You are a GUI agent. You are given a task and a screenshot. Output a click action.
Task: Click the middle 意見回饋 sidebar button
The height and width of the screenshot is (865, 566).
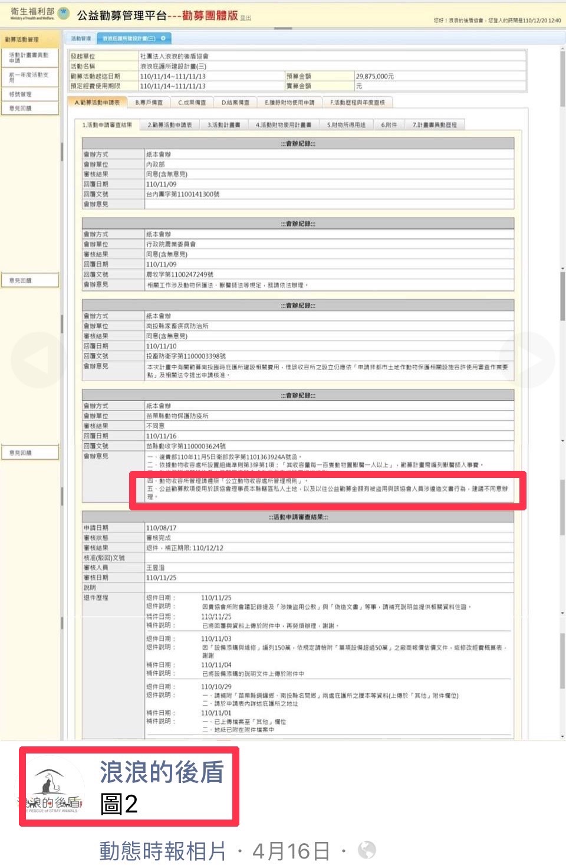point(29,280)
